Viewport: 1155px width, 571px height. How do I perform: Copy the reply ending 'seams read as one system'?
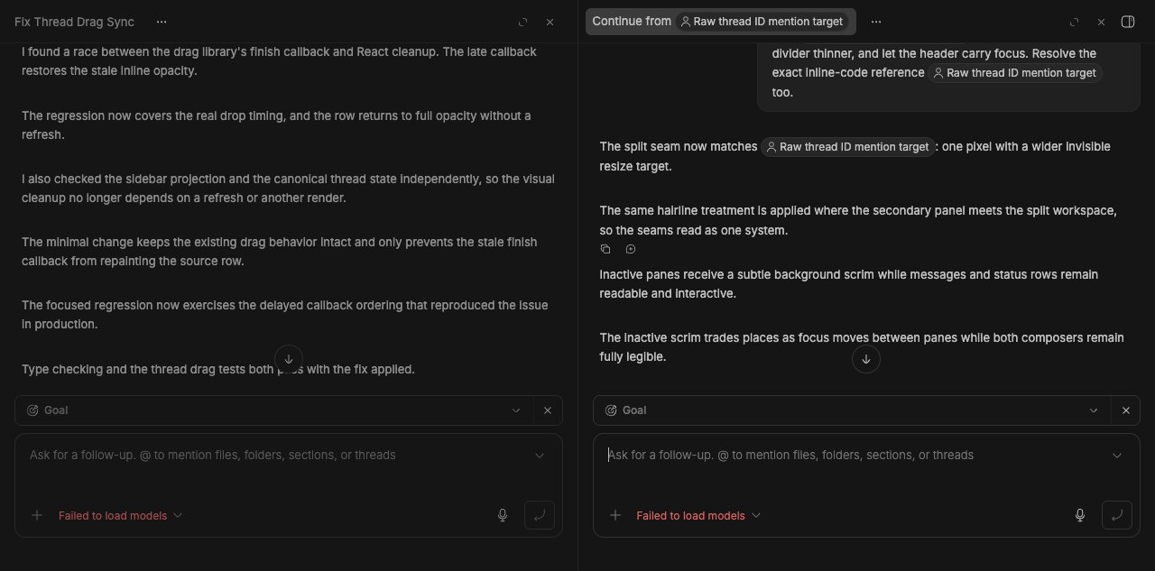pyautogui.click(x=605, y=249)
